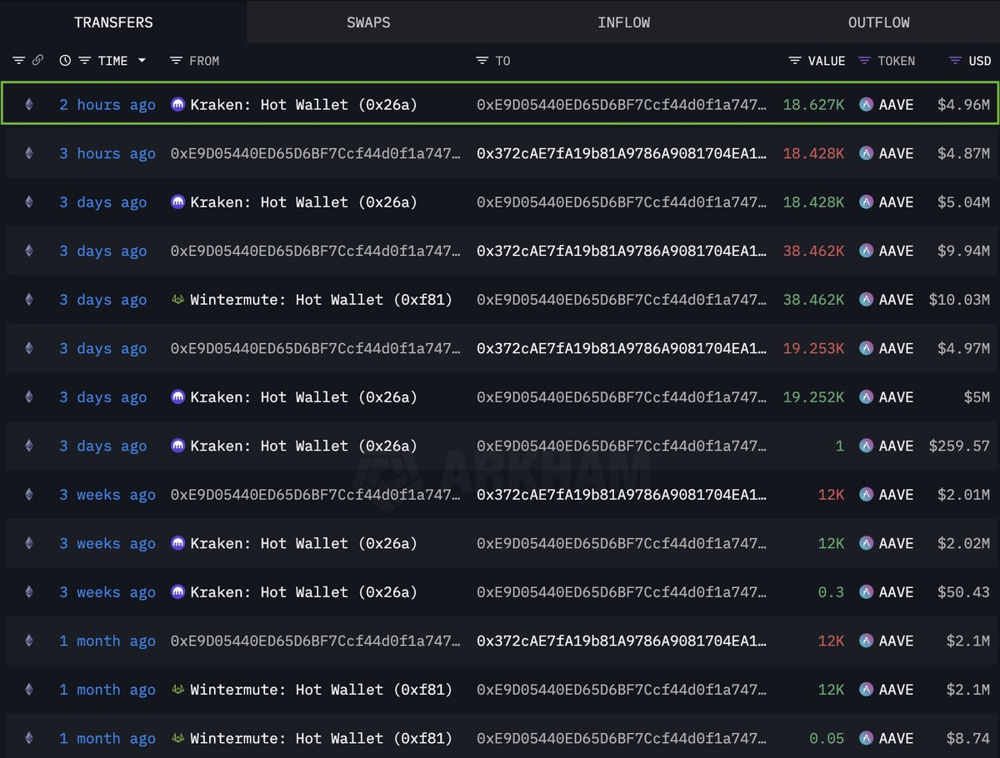
Task: Open the TO column filter
Action: point(482,61)
